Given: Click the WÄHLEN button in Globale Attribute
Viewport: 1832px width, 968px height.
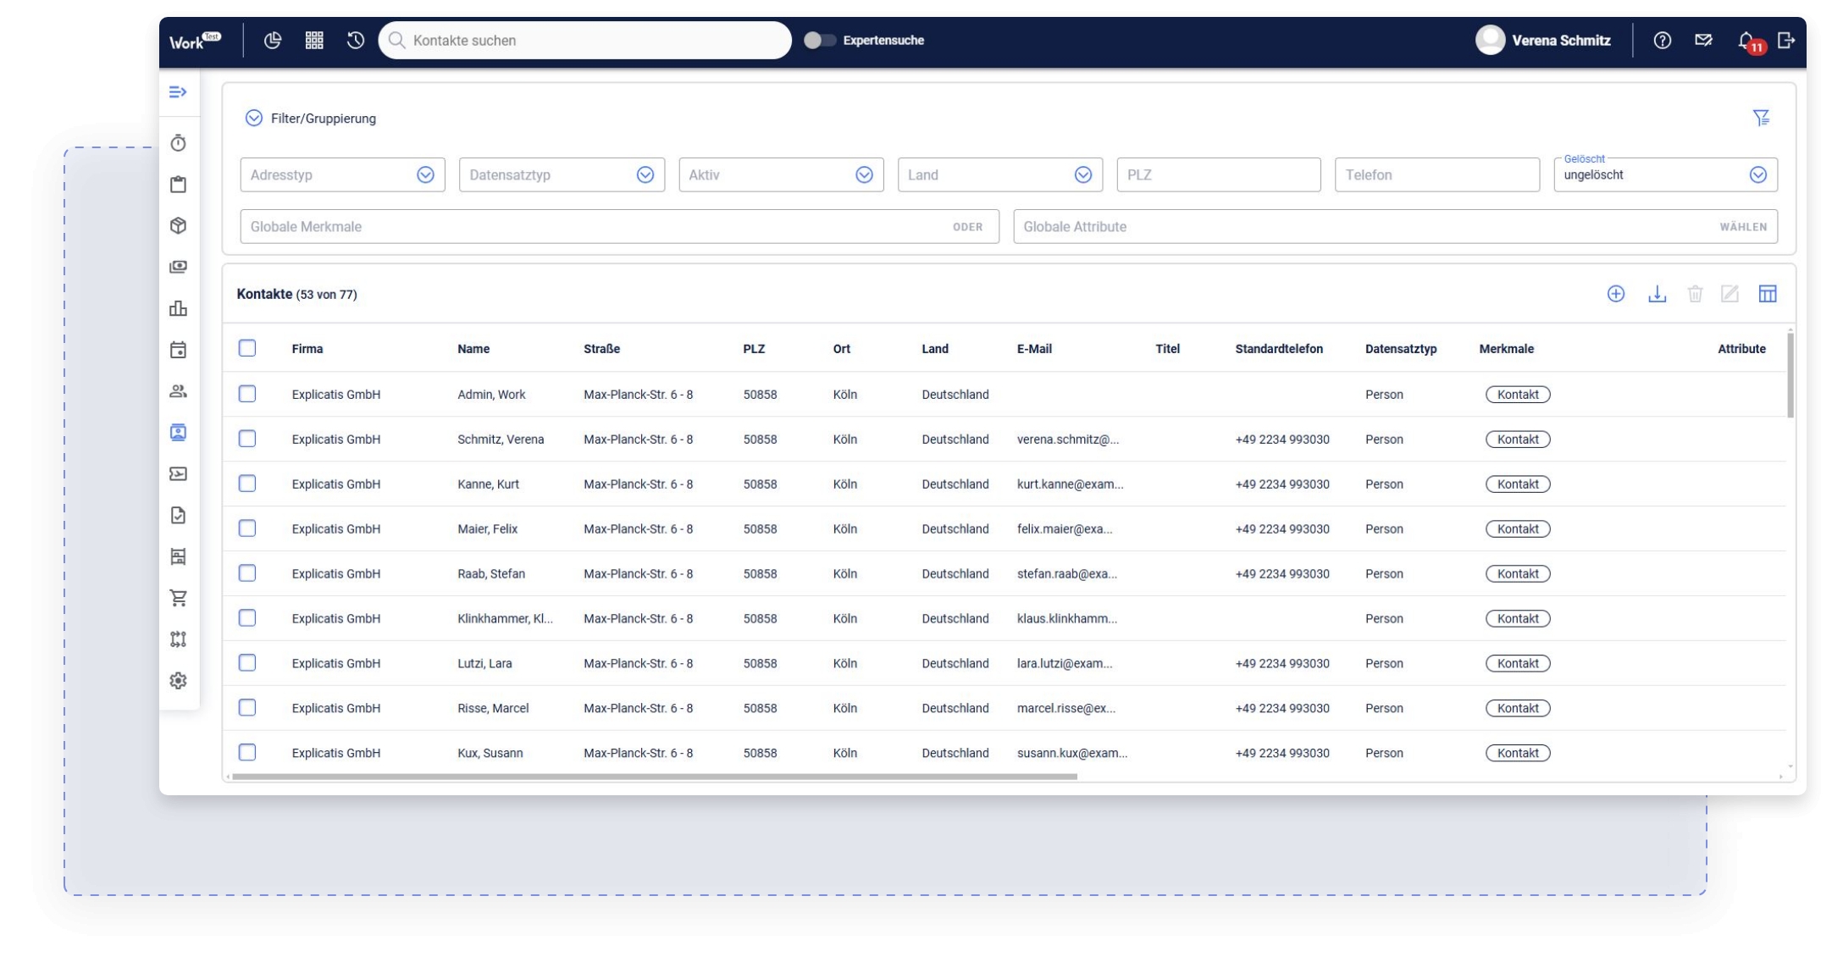Looking at the screenshot, I should [1742, 227].
